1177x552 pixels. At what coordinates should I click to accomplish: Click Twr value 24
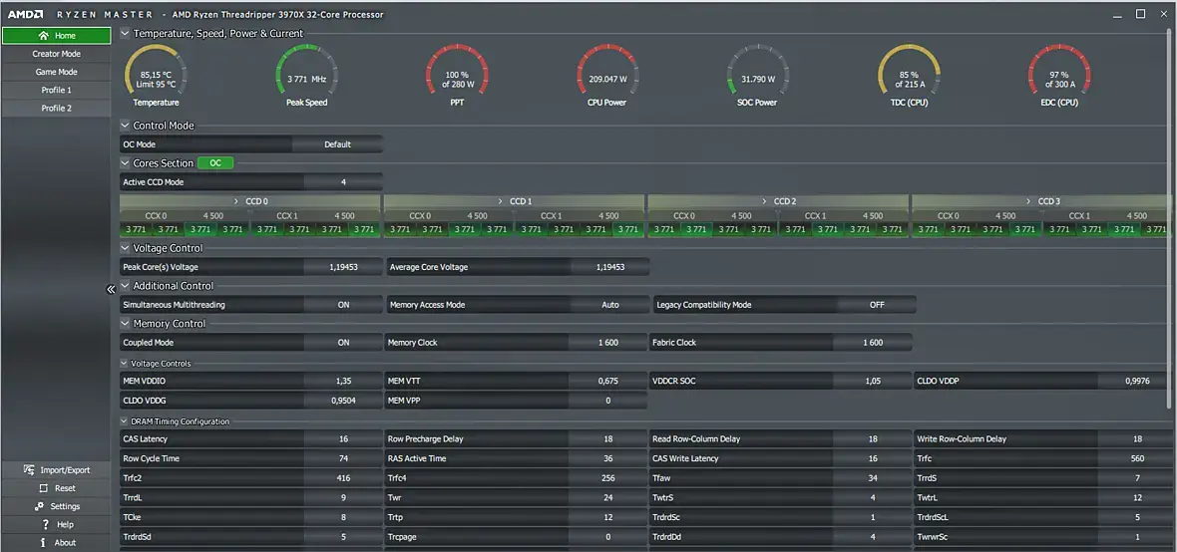608,497
